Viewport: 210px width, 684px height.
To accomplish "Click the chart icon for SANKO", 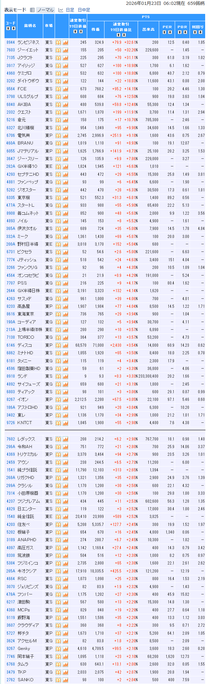I will coord(65,680).
